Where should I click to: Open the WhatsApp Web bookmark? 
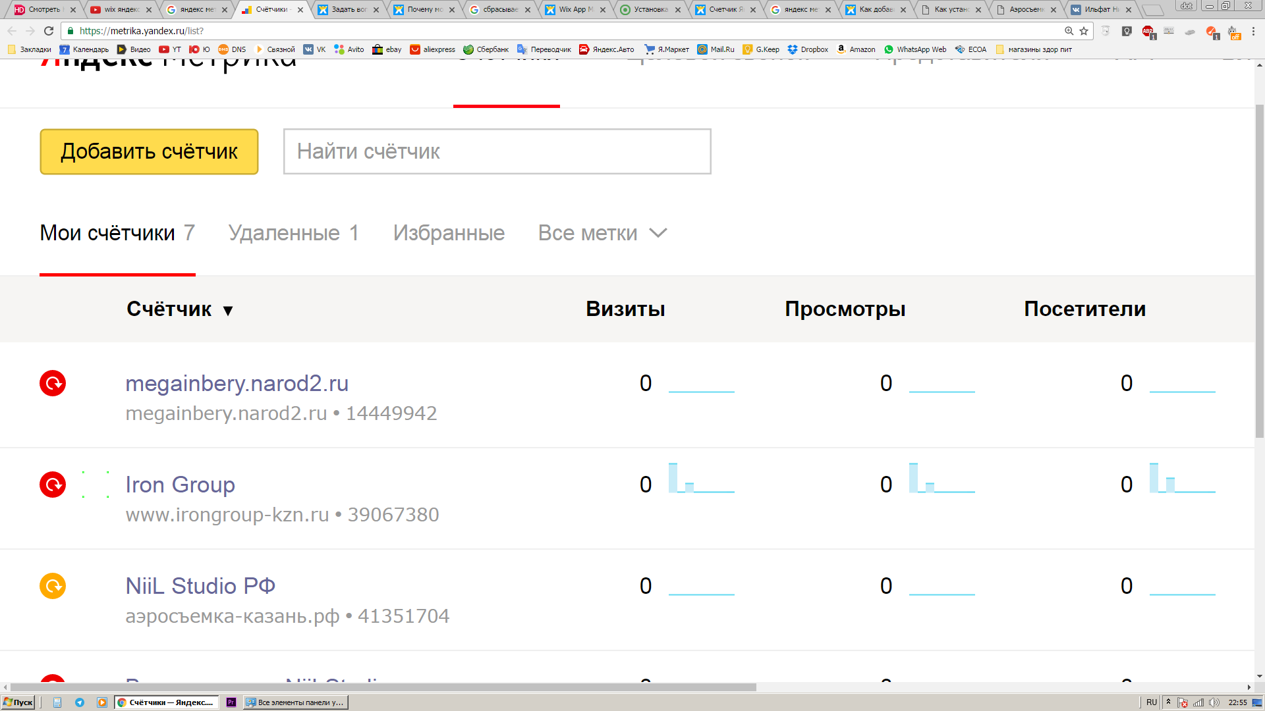pyautogui.click(x=915, y=49)
